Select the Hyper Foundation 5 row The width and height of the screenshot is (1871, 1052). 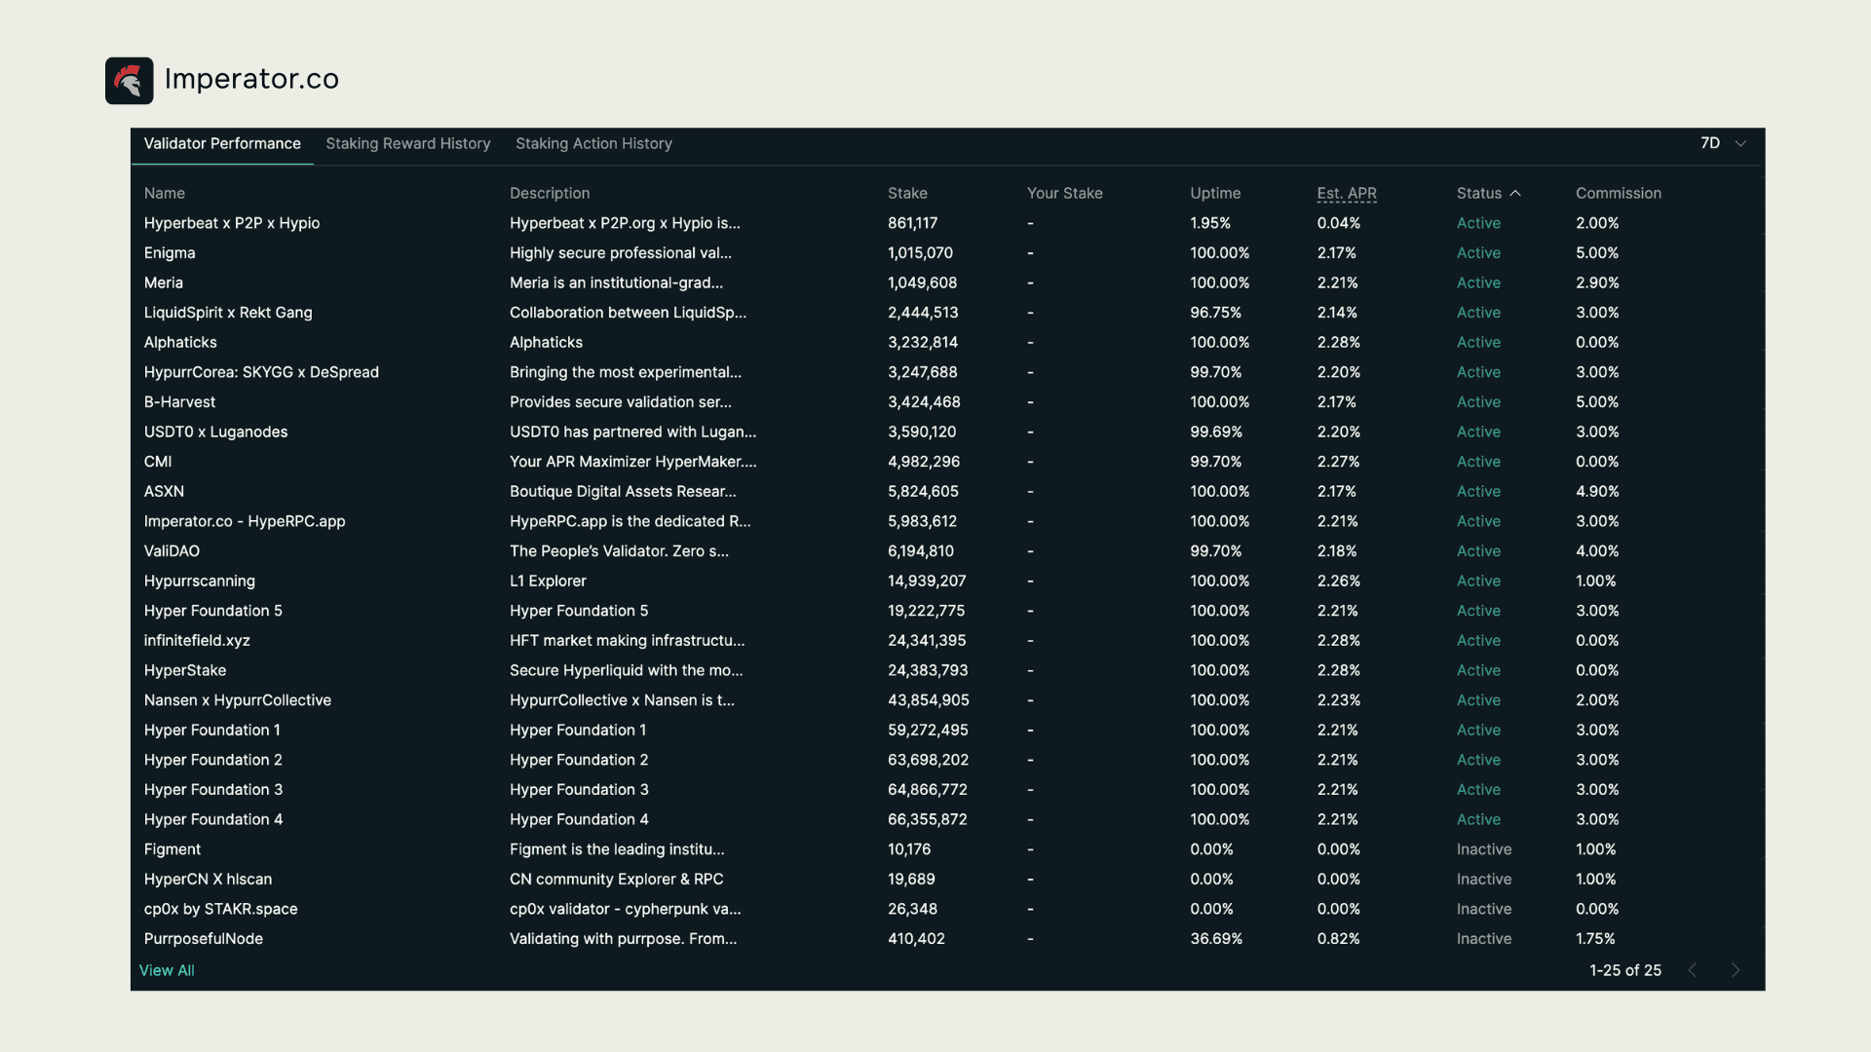[212, 611]
